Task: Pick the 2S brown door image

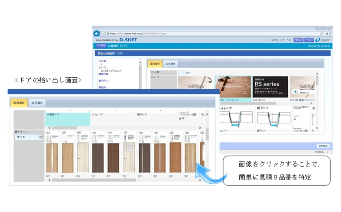Action: pos(175,157)
